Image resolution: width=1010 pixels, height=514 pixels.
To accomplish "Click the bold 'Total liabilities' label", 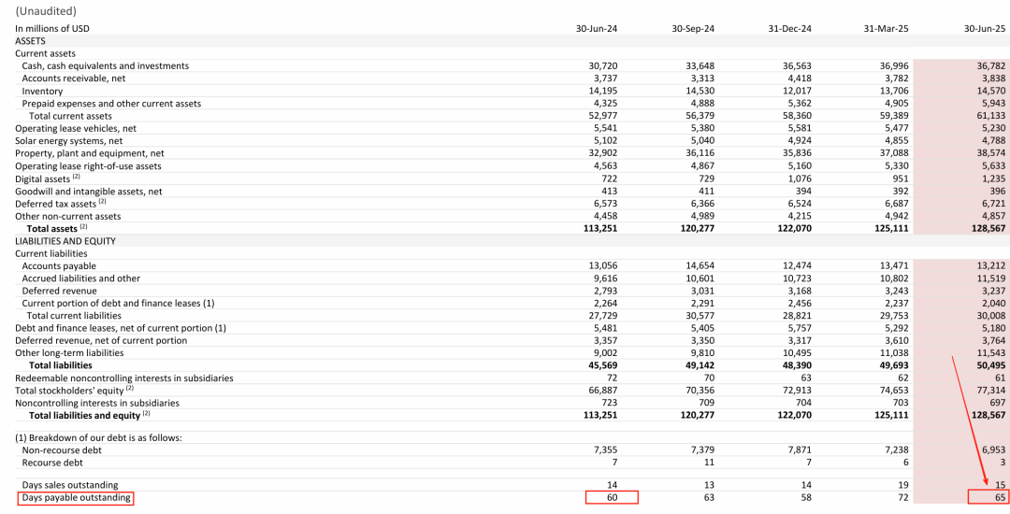I will point(61,365).
